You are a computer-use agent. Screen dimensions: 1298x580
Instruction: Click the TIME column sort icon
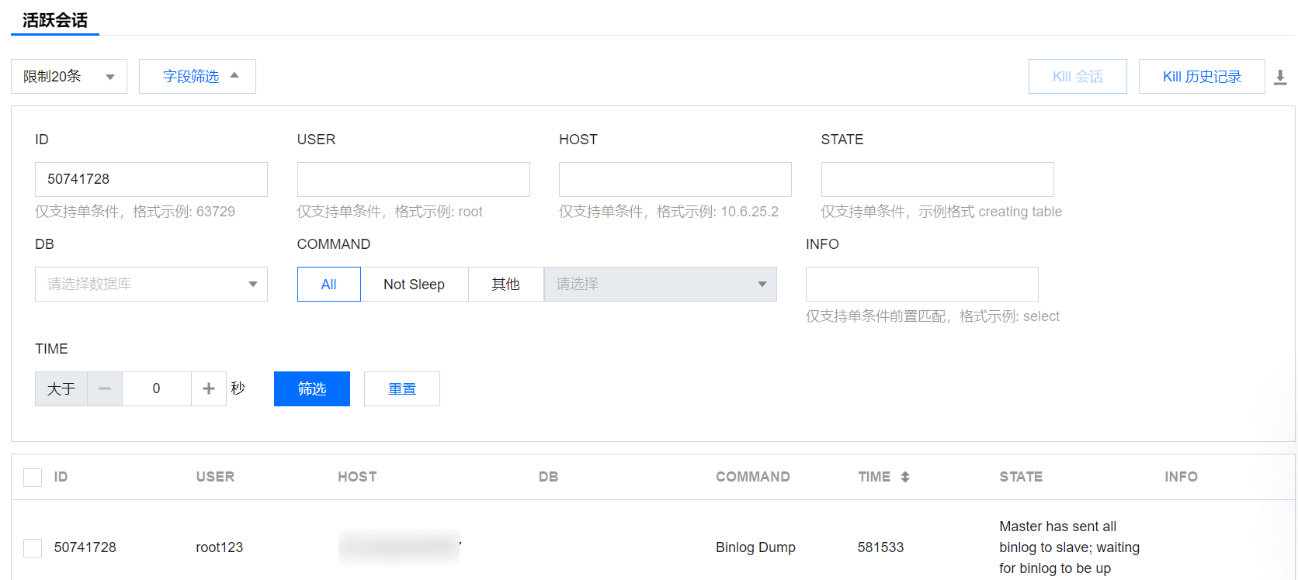pos(905,477)
